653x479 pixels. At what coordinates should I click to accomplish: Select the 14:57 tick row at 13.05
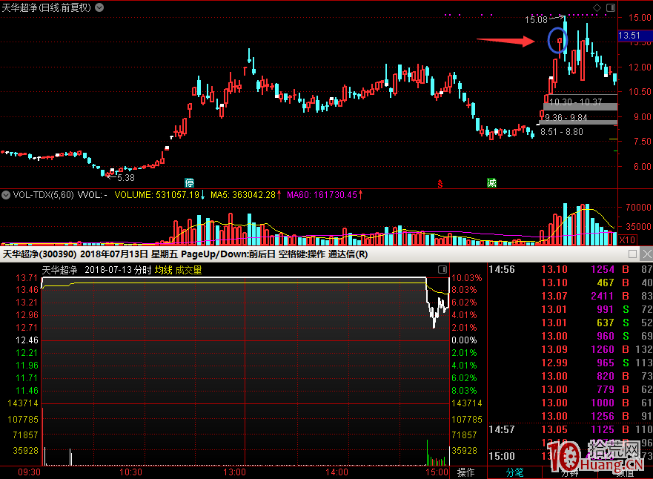coord(570,429)
